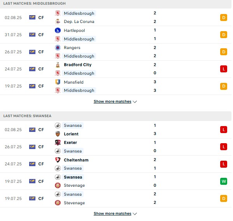Click the Rangers club crest icon

click(x=58, y=47)
